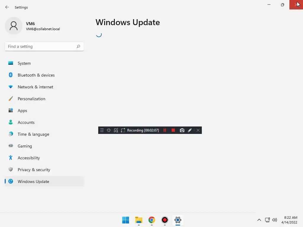Click the VM6 account name
This screenshot has height=227, width=303.
pyautogui.click(x=30, y=24)
